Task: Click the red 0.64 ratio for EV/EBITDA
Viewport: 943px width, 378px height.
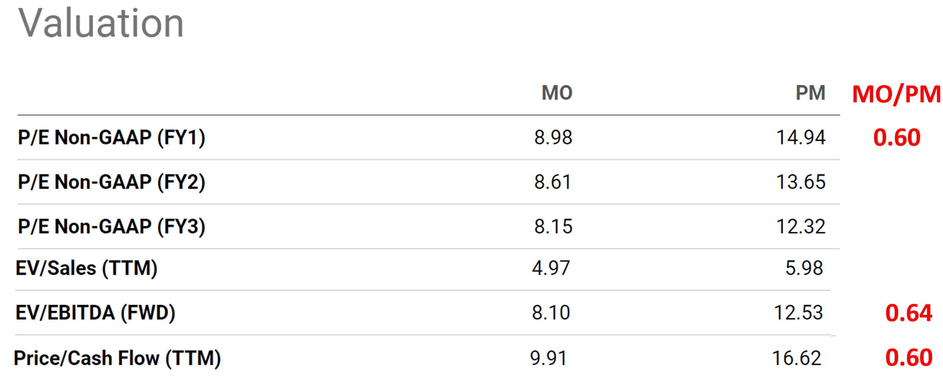Action: pos(909,314)
